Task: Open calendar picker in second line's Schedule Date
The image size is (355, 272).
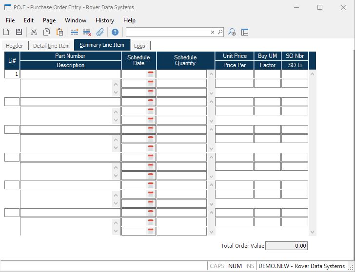Action: pos(151,102)
